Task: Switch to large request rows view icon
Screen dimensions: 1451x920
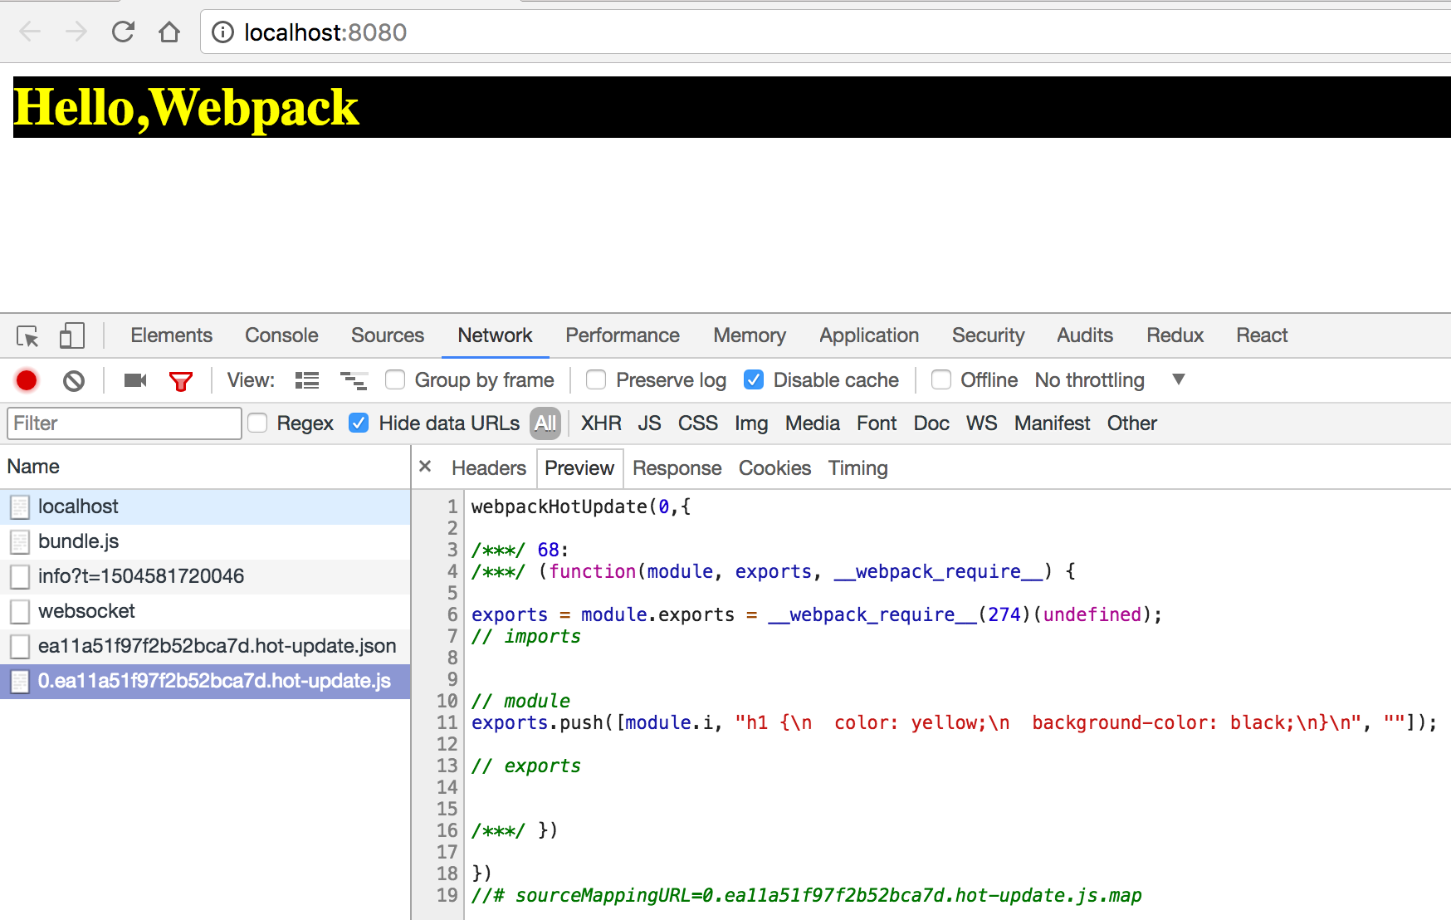Action: click(307, 380)
